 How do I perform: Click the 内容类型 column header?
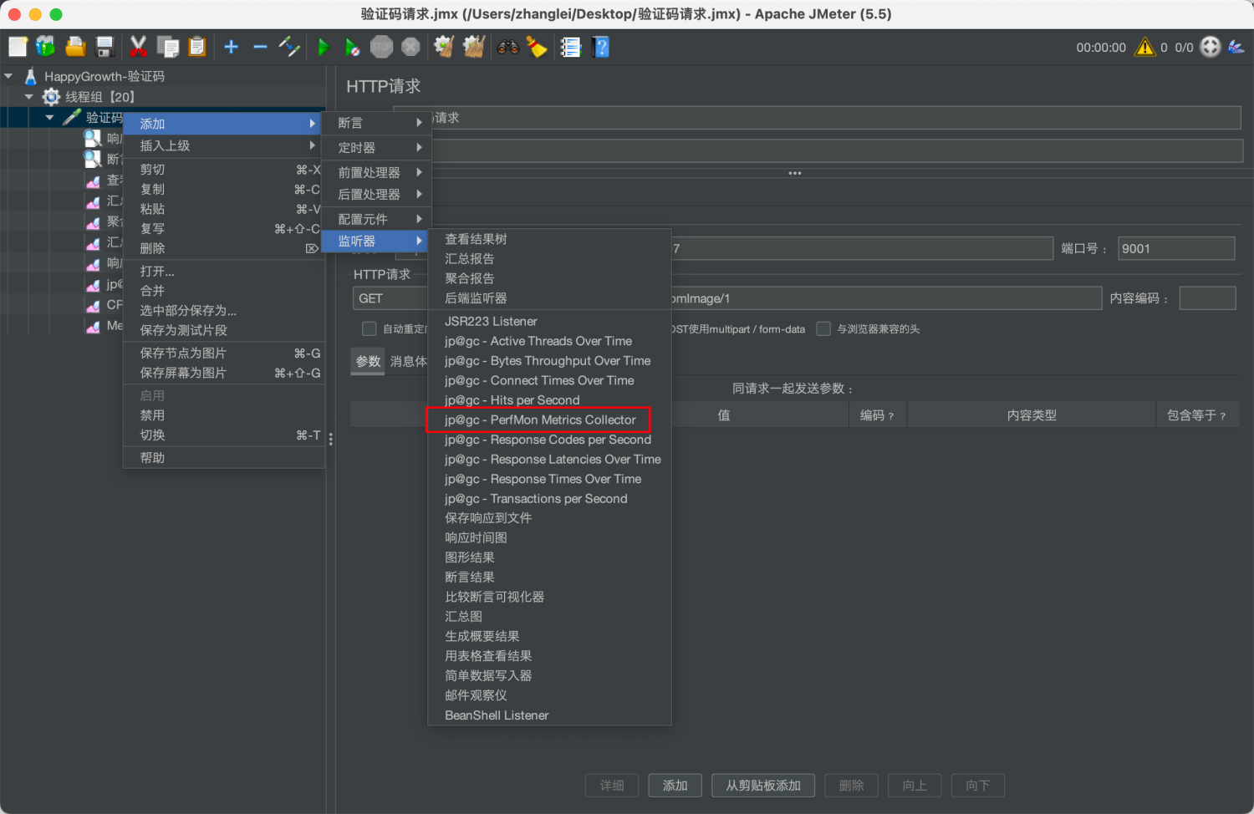1032,415
